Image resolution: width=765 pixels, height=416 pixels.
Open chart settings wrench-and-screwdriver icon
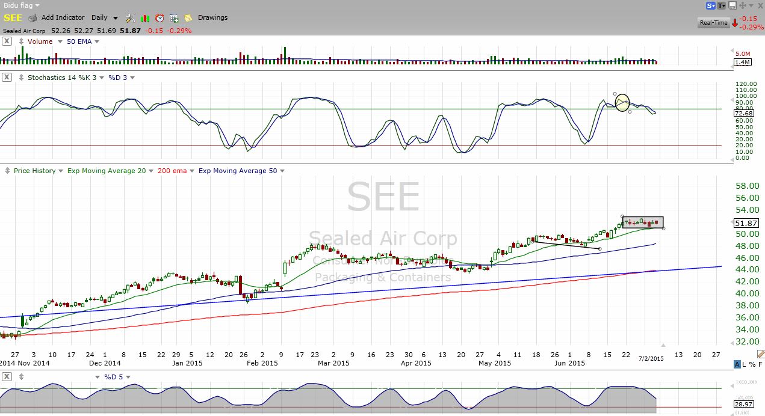click(x=131, y=18)
